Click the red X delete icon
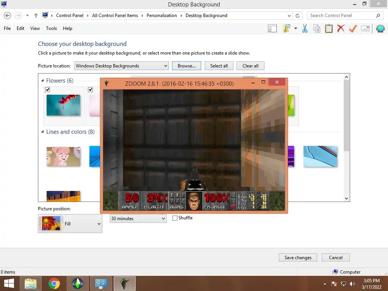This screenshot has width=388, height=291. [341, 28]
